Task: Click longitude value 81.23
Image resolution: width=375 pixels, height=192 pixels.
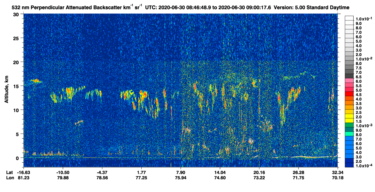Action: [23, 178]
